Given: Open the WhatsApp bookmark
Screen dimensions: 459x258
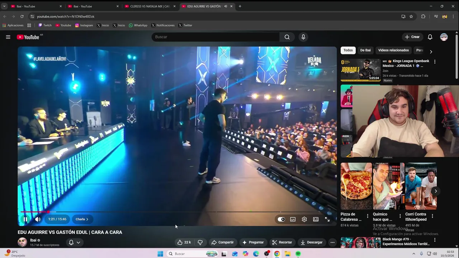Looking at the screenshot, I should point(138,25).
